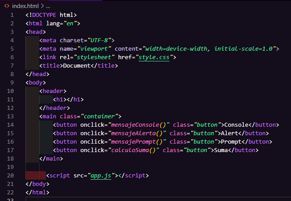The image size is (291, 201).
Task: Click the breadcrumb chevron after index.html
Action: pyautogui.click(x=42, y=6)
